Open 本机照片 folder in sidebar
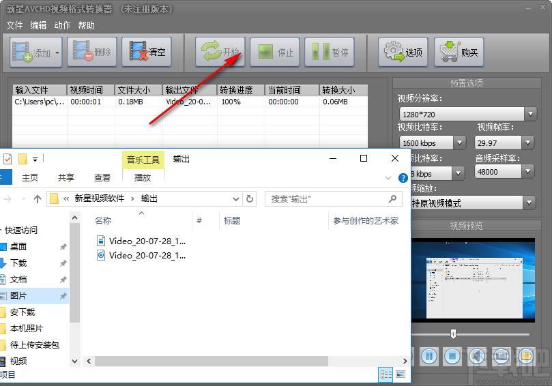Screen dimensions: 552x386 click(27, 329)
